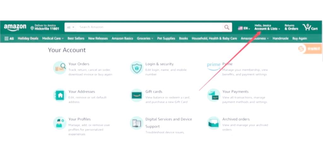This screenshot has width=323, height=158.
Task: Open the Your Addresses heading
Action: 81,92
